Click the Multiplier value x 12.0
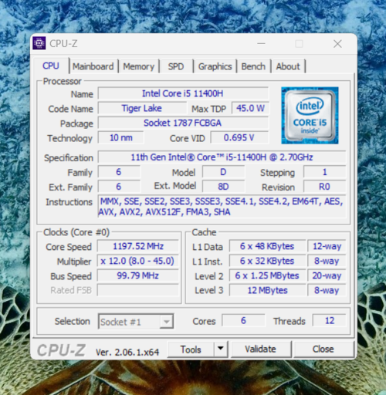The image size is (386, 395). point(138,261)
